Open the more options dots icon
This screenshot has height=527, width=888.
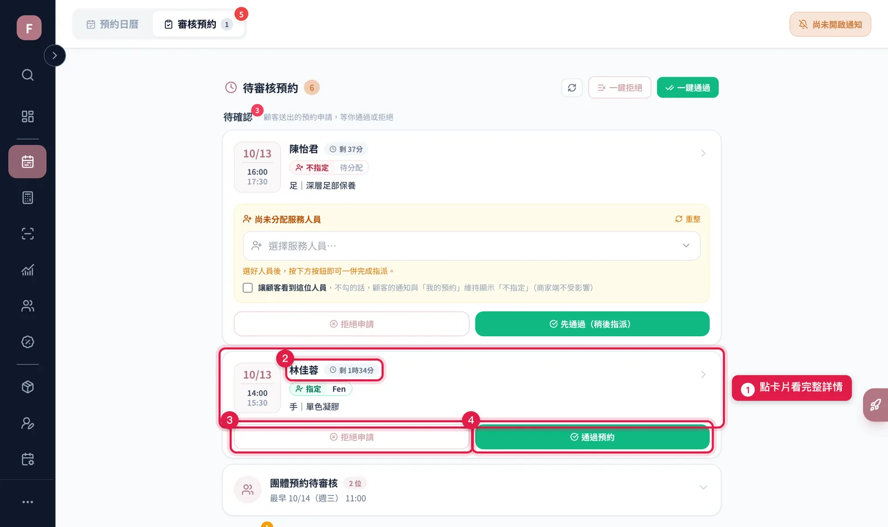(28, 502)
